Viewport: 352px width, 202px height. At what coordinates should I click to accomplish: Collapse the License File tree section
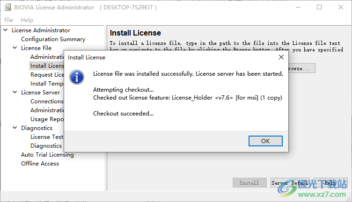click(x=15, y=48)
